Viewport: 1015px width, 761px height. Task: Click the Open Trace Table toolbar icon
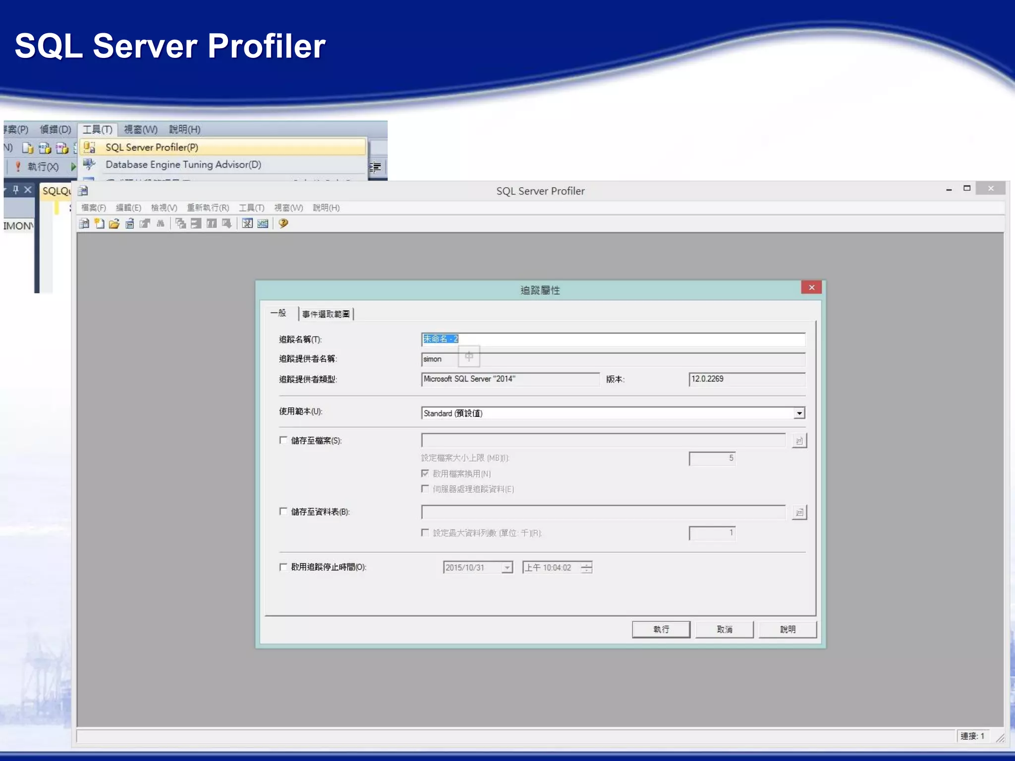click(130, 223)
